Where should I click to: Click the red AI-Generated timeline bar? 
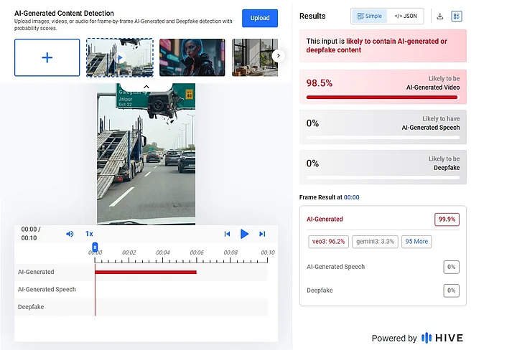145,272
